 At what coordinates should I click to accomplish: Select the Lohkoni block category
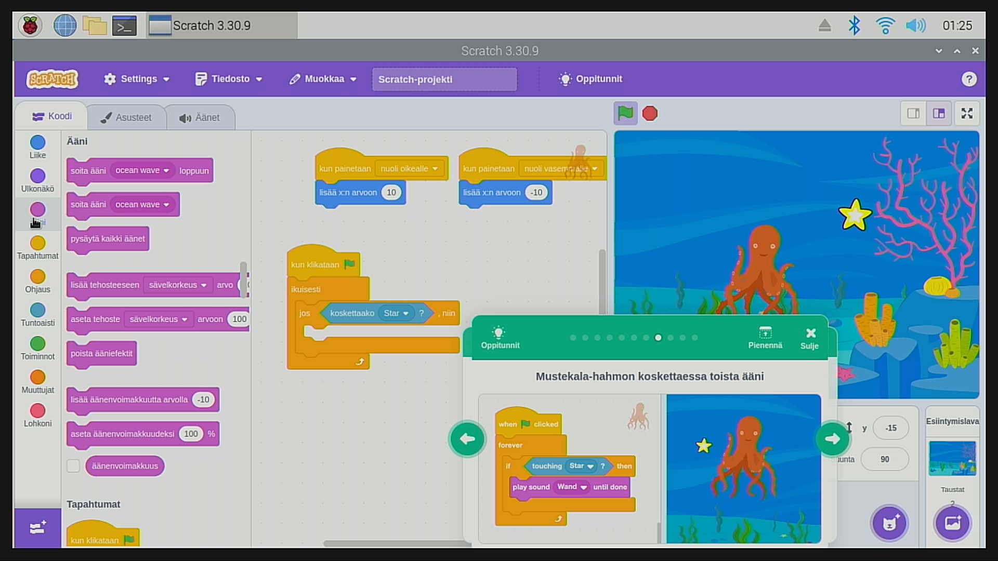click(37, 416)
